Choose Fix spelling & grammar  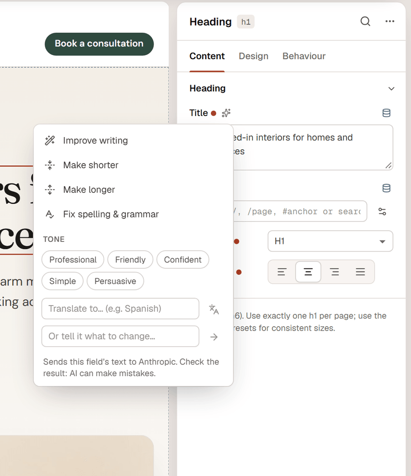click(134, 214)
